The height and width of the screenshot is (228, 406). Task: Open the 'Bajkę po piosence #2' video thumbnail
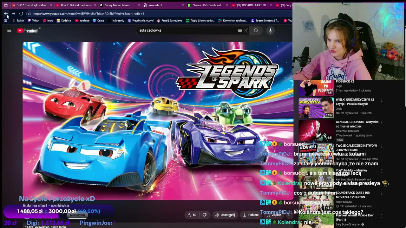tap(316, 88)
